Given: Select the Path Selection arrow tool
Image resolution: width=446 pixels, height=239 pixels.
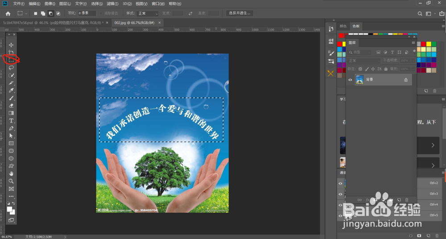Looking at the screenshot, I should tap(11, 136).
